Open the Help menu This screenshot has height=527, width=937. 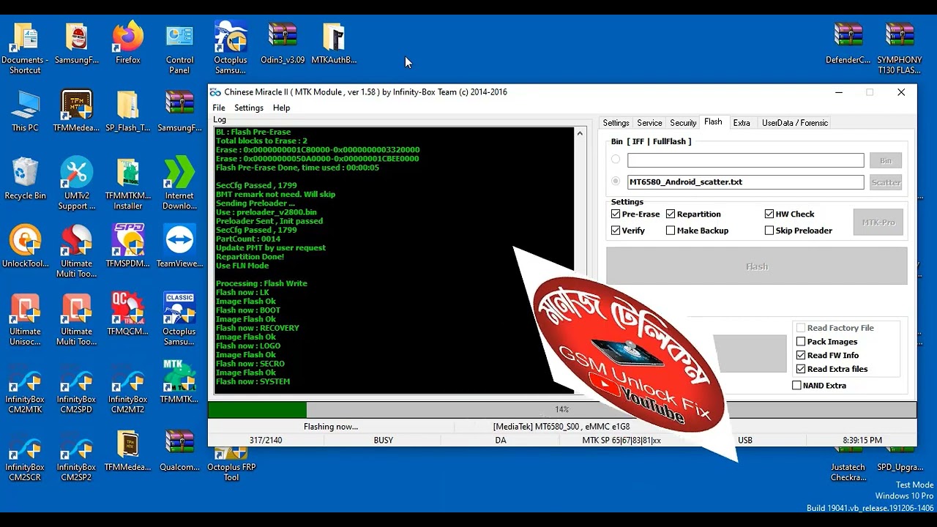(x=282, y=108)
